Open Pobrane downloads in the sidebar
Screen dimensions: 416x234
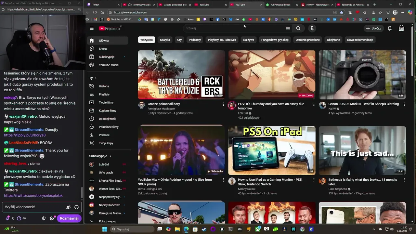pos(107,135)
